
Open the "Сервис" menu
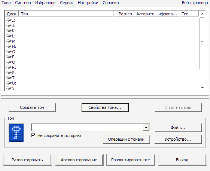coord(67,3)
